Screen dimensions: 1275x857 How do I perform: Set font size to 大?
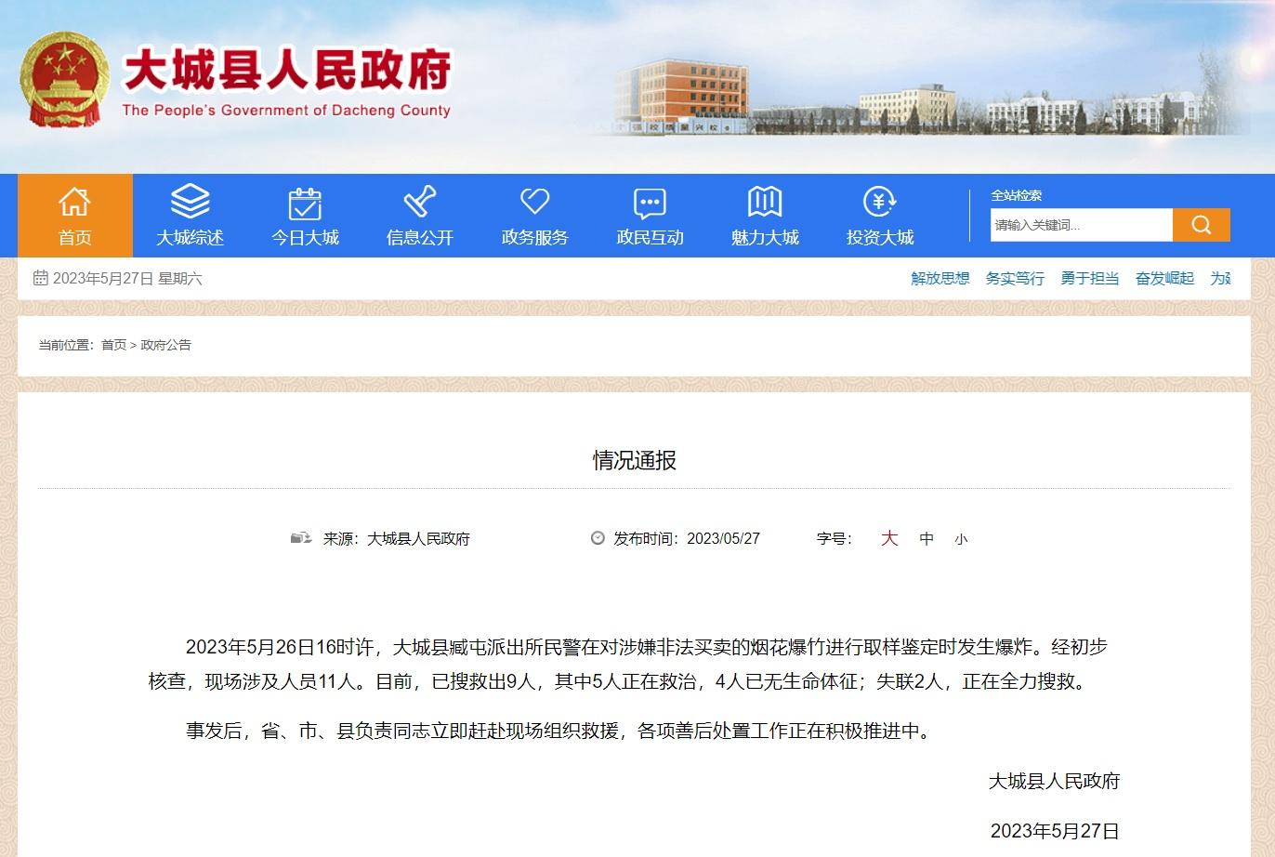[889, 538]
